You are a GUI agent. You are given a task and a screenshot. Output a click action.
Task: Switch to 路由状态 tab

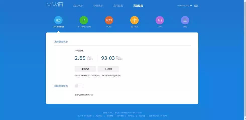tap(78, 6)
